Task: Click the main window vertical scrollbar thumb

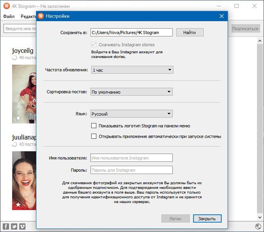Action: coord(260,129)
